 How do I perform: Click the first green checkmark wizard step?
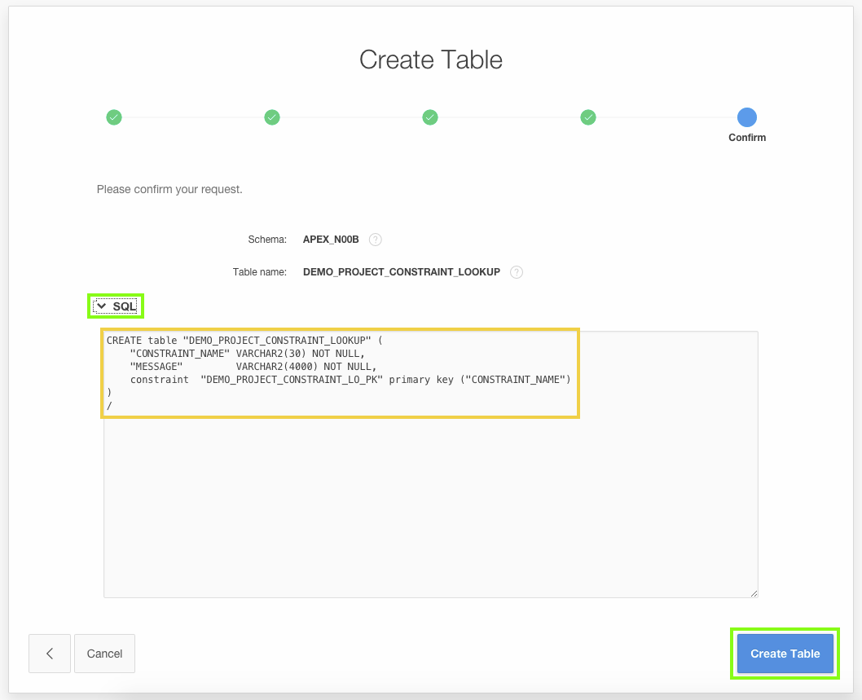click(114, 117)
